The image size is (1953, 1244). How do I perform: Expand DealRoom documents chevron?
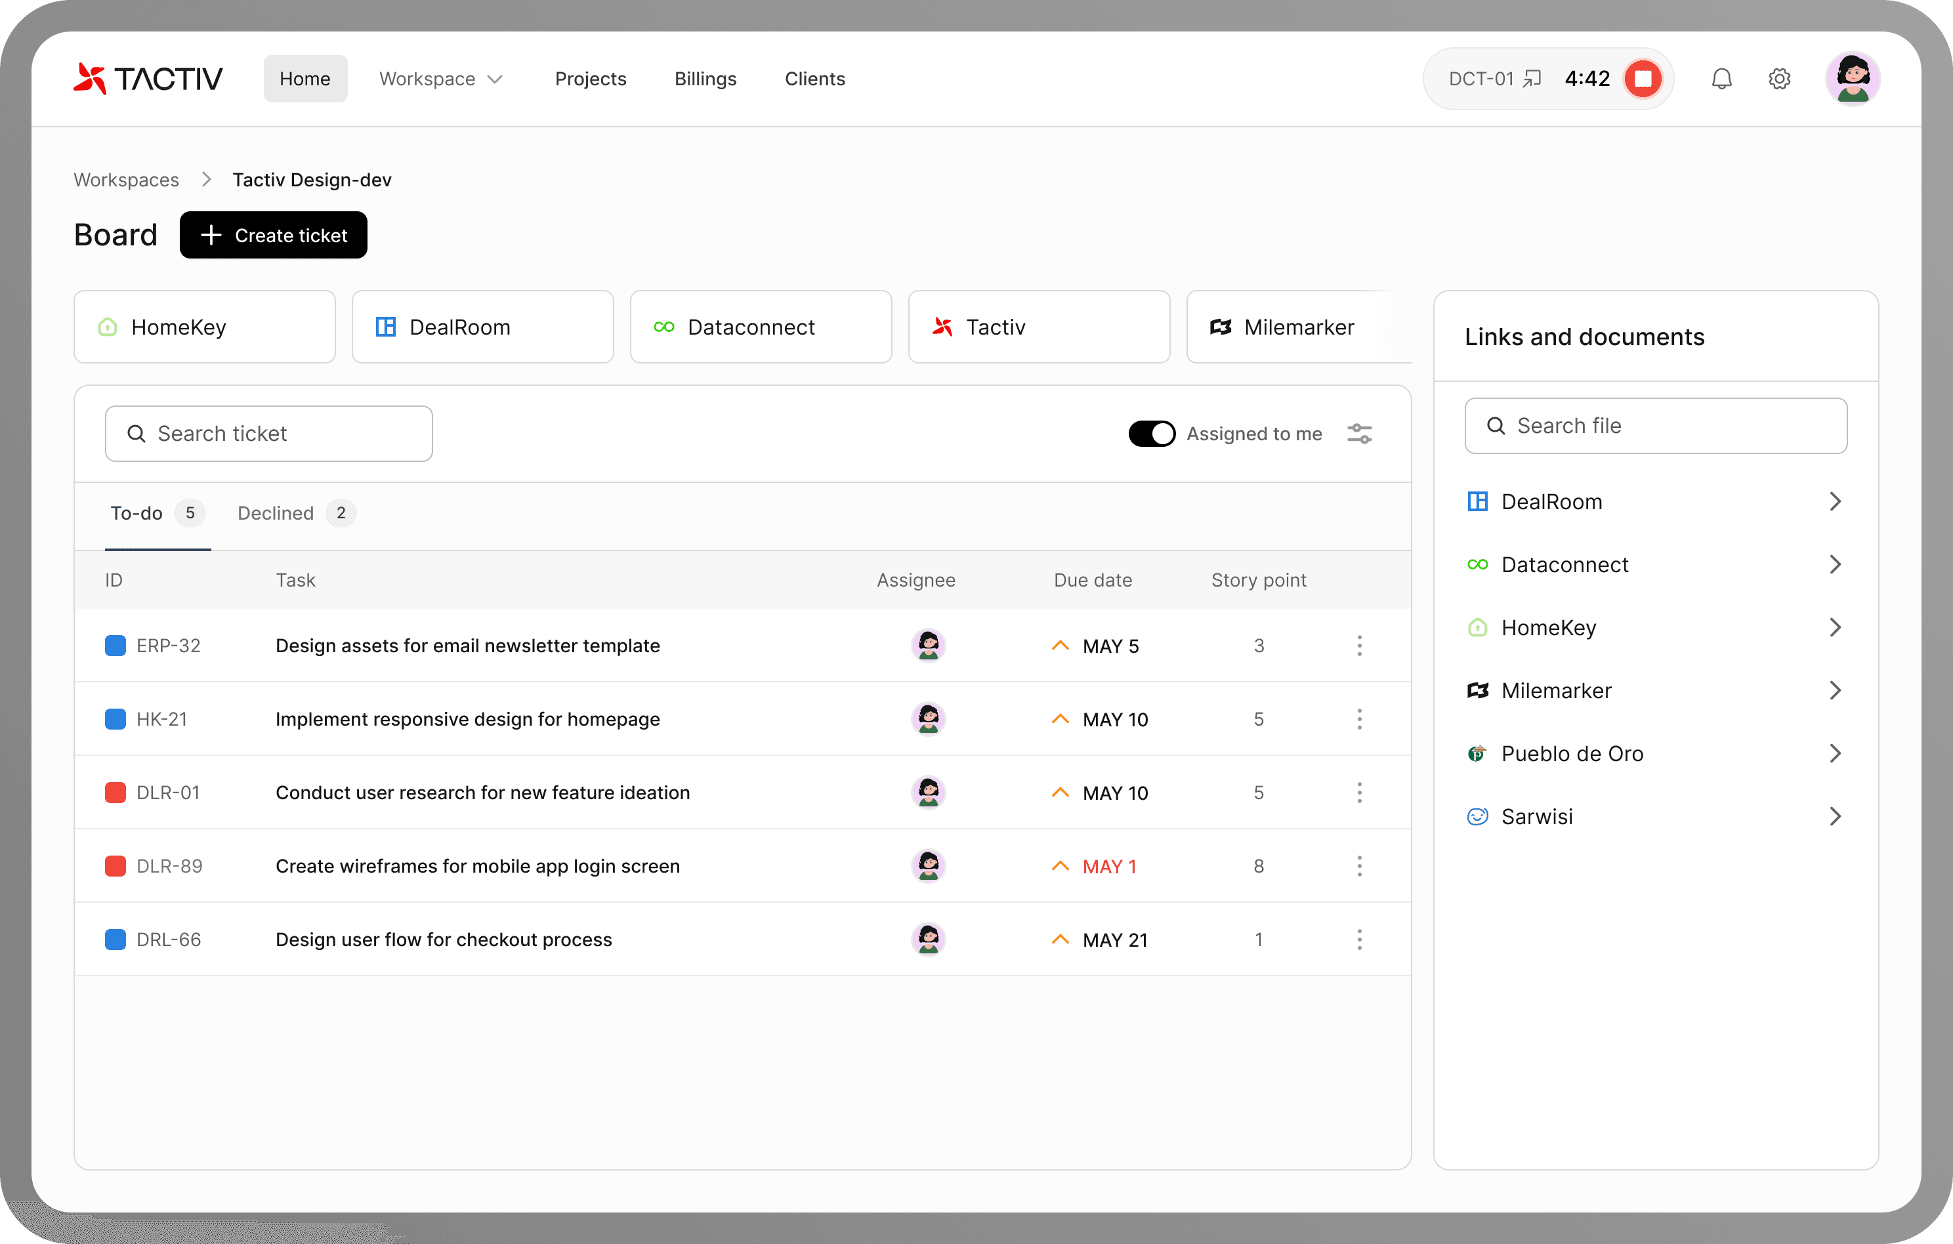pyautogui.click(x=1836, y=501)
